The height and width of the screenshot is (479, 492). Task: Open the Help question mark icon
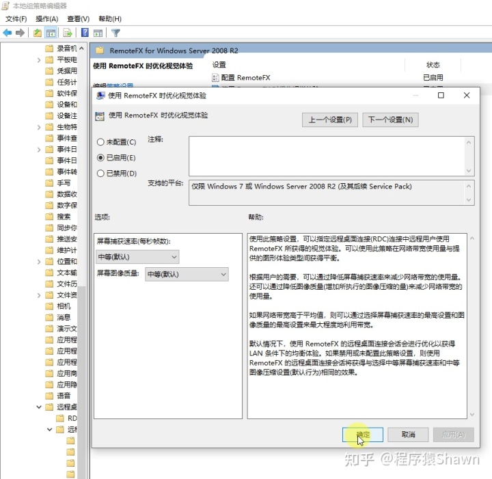click(x=85, y=33)
